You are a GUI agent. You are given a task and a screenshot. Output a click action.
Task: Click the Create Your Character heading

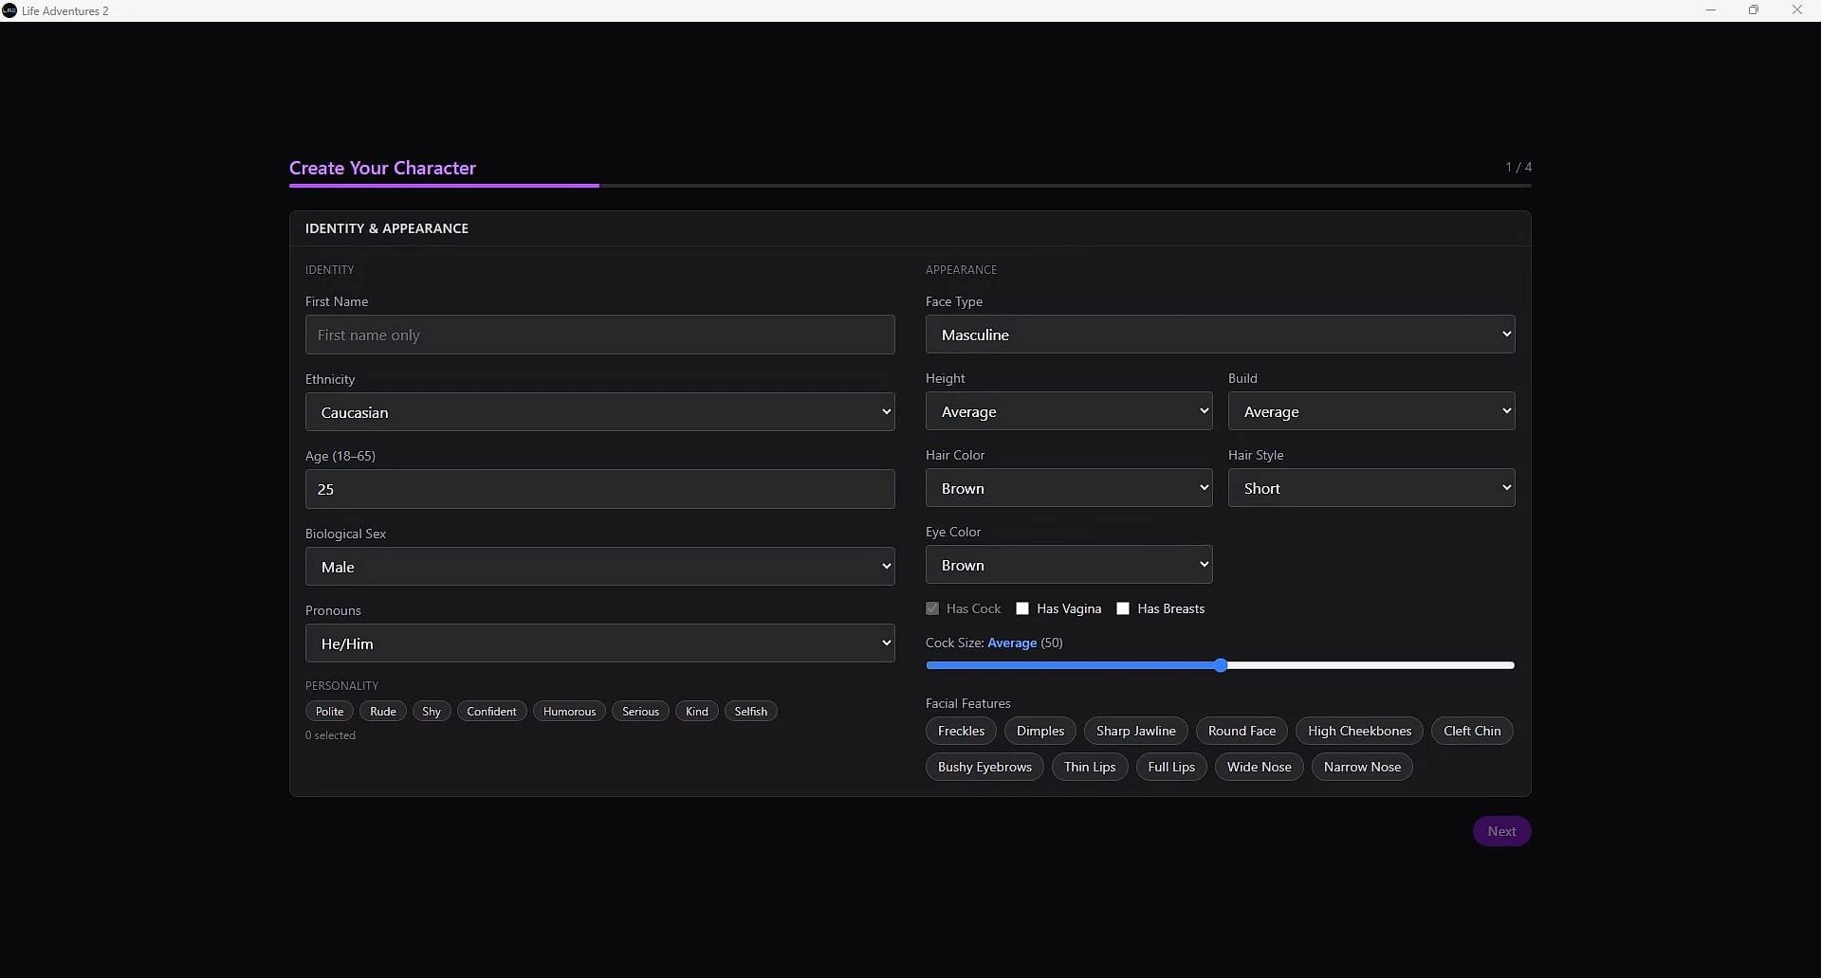click(x=382, y=168)
